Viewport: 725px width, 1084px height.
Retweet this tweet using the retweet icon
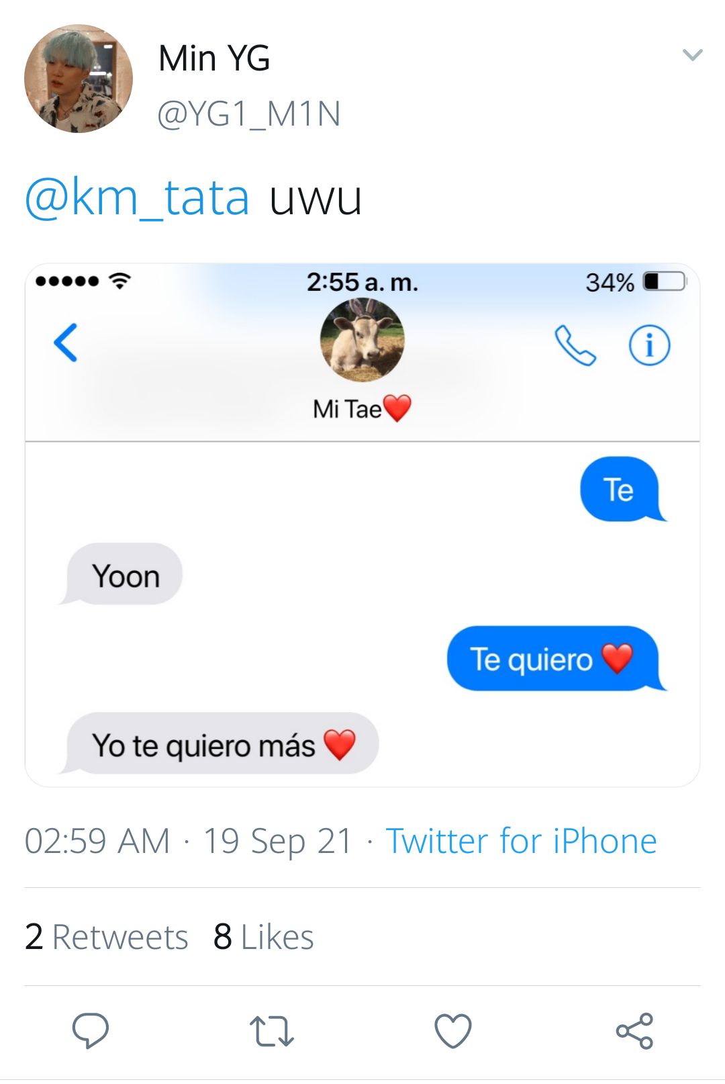point(272,1032)
